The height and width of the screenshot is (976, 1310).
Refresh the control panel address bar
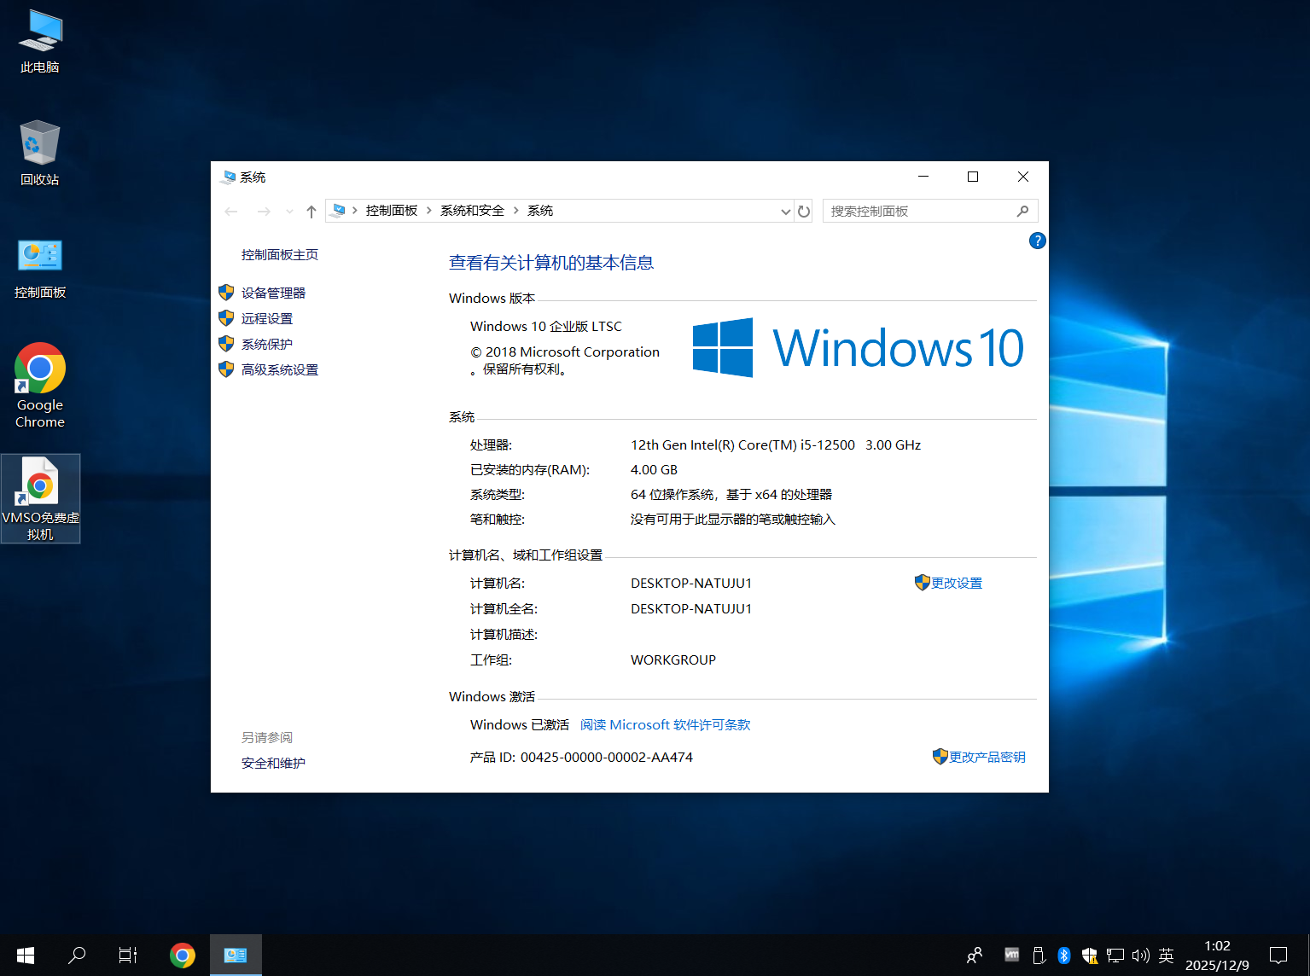804,212
